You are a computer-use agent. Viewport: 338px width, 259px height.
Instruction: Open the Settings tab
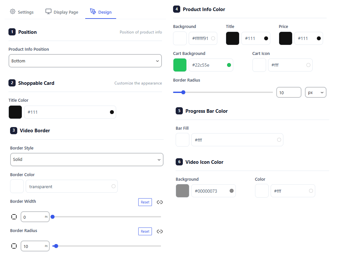click(x=22, y=12)
